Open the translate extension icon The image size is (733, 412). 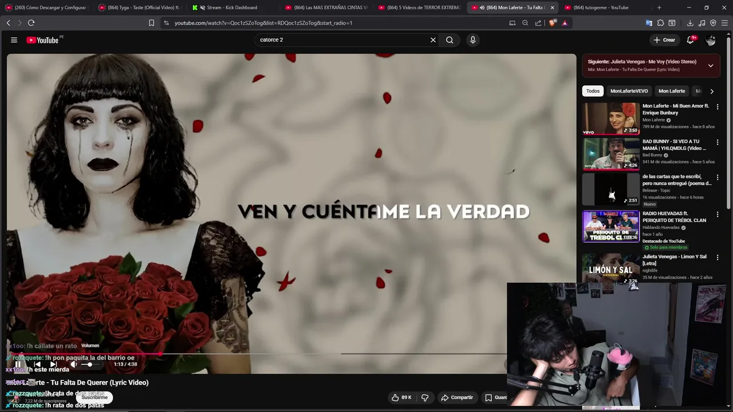click(649, 23)
